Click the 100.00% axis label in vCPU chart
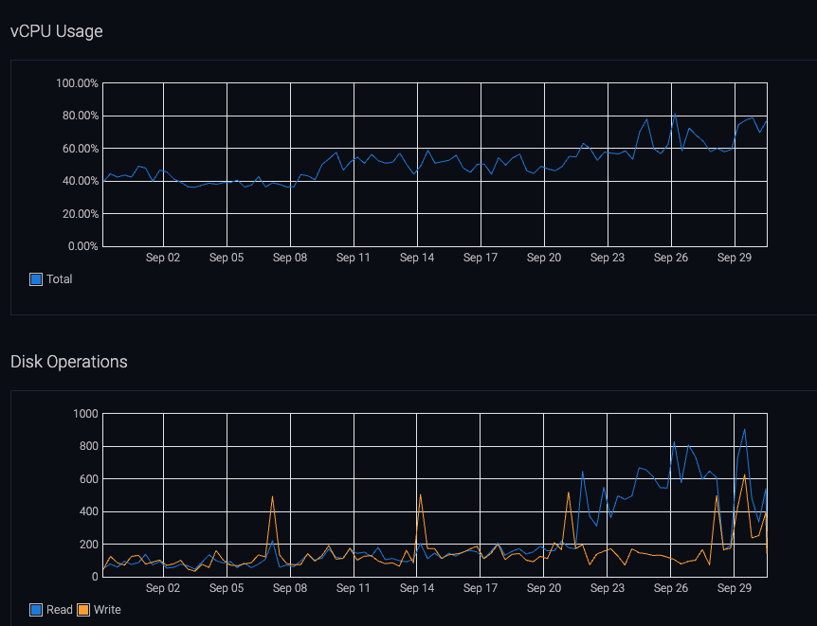The width and height of the screenshot is (817, 626). pyautogui.click(x=77, y=83)
